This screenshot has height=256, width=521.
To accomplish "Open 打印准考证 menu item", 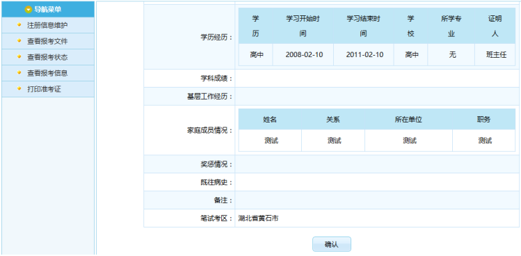I will (x=45, y=89).
